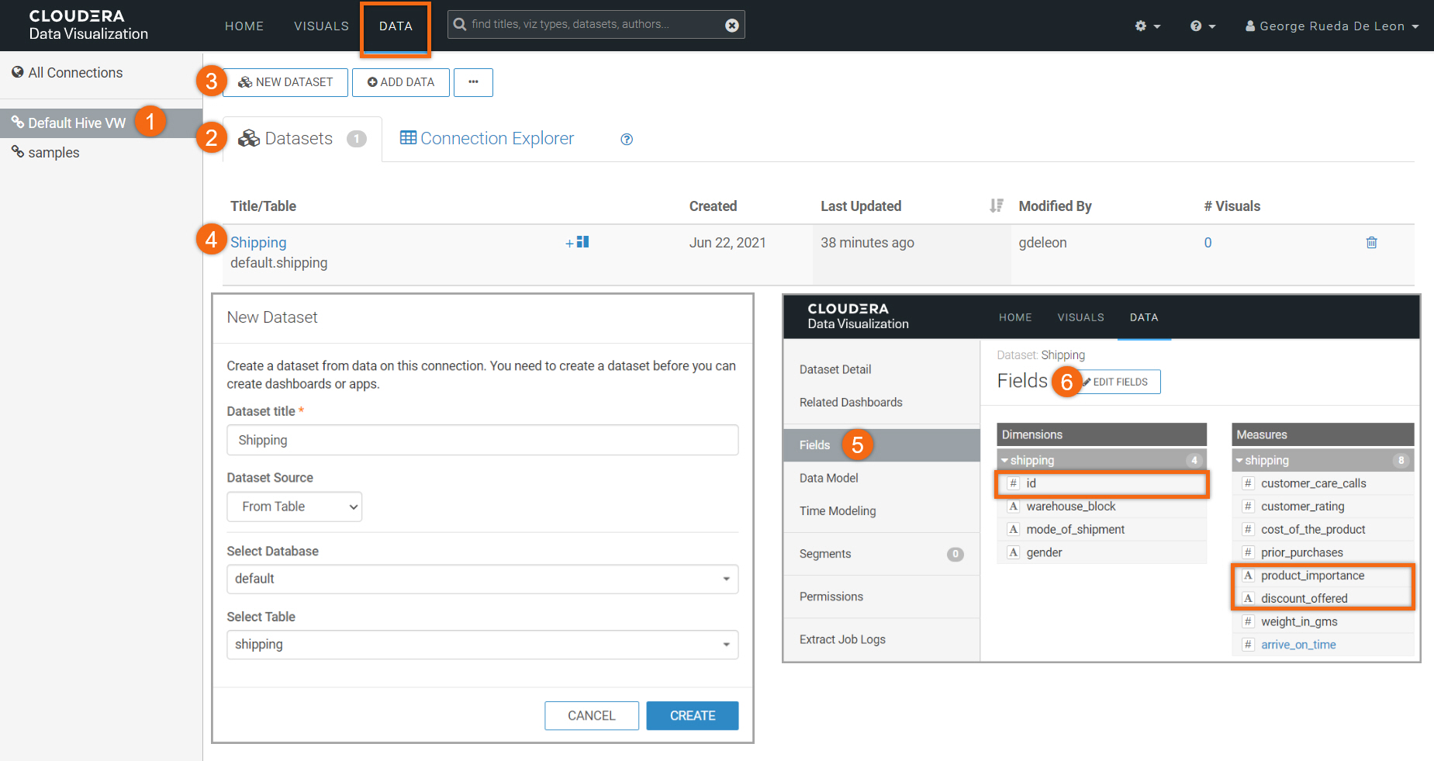This screenshot has width=1434, height=761.
Task: Click the EDIT FIELDS button
Action: [x=1117, y=382]
